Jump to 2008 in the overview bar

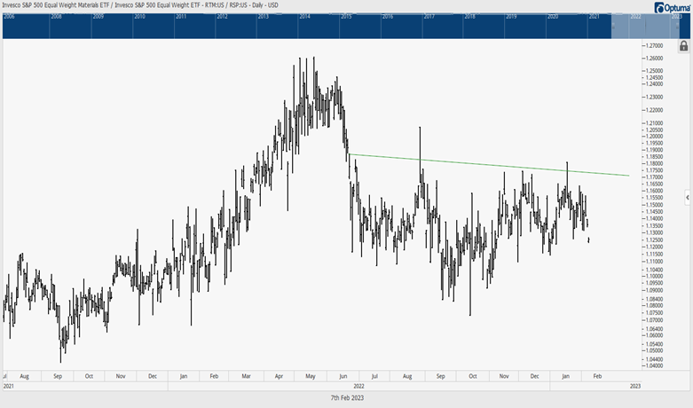click(56, 17)
